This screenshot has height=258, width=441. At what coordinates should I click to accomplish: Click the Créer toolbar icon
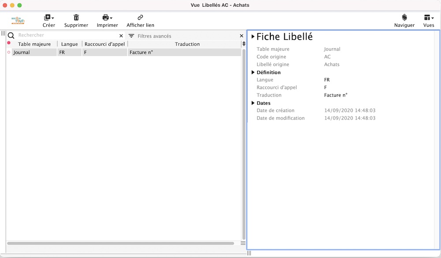tap(47, 18)
